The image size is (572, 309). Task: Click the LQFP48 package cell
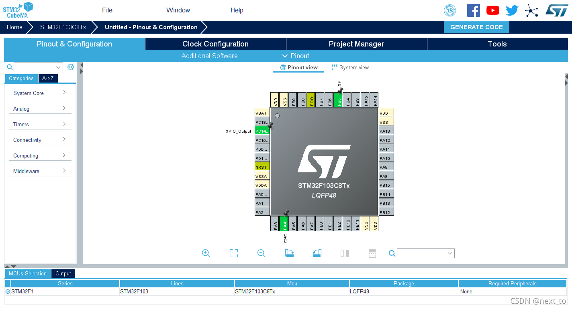point(404,291)
